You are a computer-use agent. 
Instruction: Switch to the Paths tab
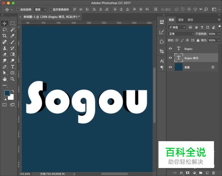[190, 20]
